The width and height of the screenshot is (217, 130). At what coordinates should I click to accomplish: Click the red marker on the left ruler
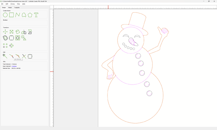pos(52,72)
